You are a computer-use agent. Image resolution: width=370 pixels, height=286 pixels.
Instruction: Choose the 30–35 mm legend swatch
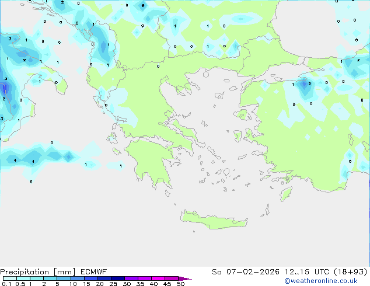[131, 278]
